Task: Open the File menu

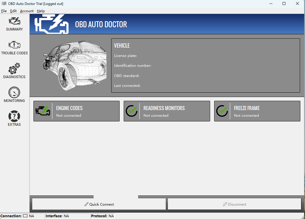Action: click(4, 11)
